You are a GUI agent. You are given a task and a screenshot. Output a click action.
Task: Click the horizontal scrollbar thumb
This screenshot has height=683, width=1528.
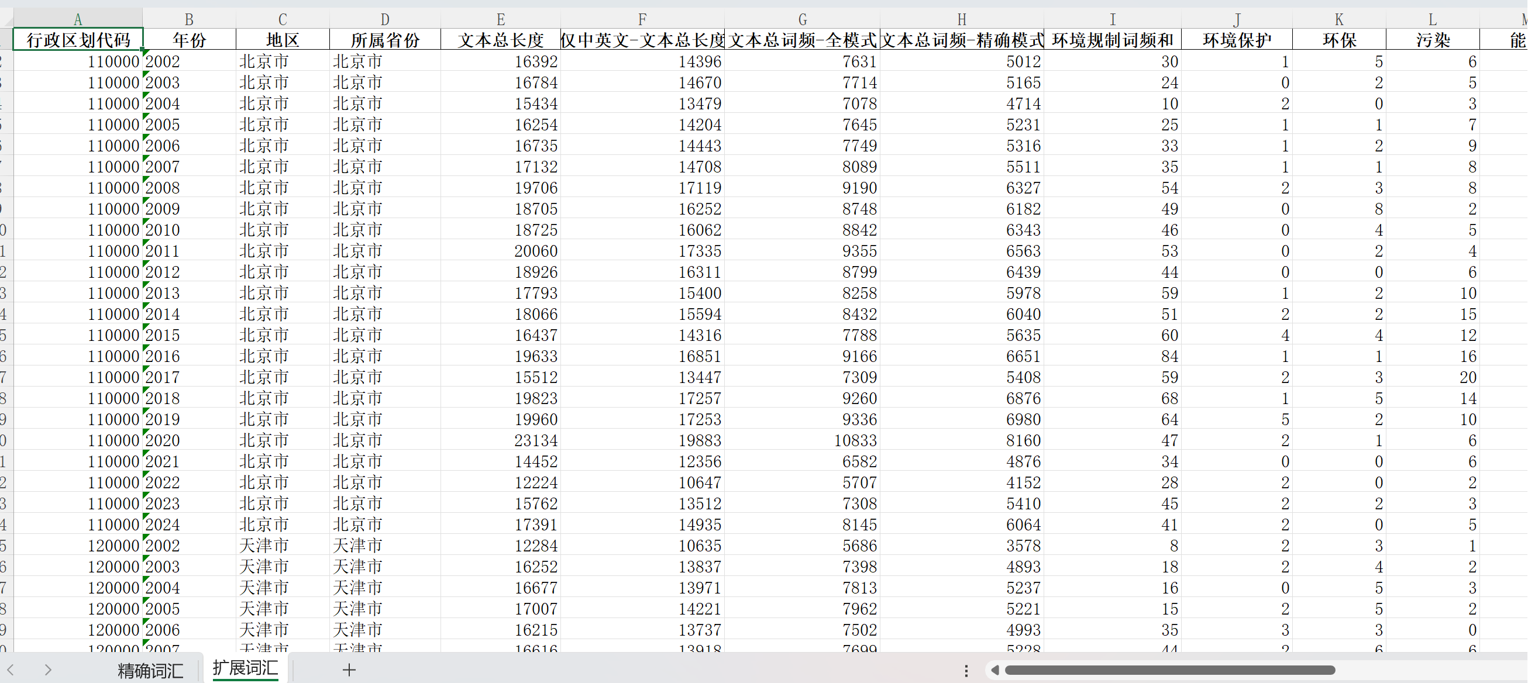pos(1169,670)
